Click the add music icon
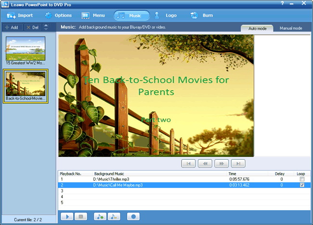The height and width of the screenshot is (225, 313). [x=100, y=216]
